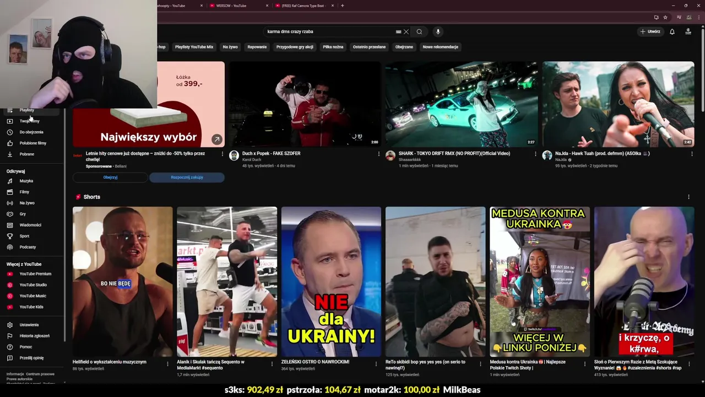Open YouTube Studio from sidebar

33,285
